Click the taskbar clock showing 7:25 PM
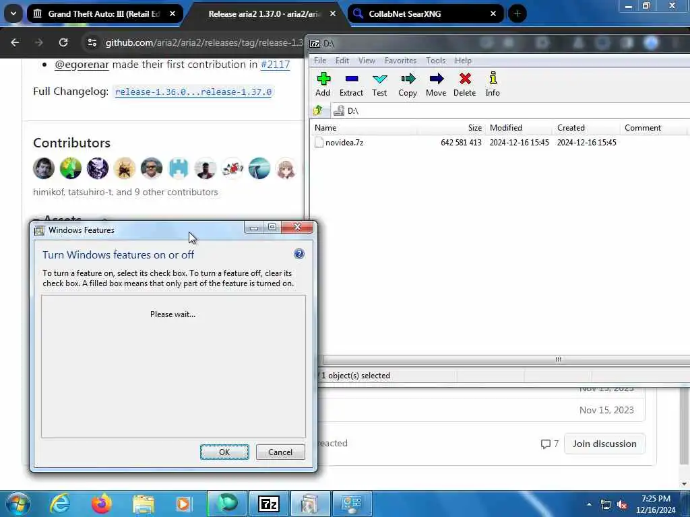This screenshot has height=517, width=690. click(x=656, y=504)
